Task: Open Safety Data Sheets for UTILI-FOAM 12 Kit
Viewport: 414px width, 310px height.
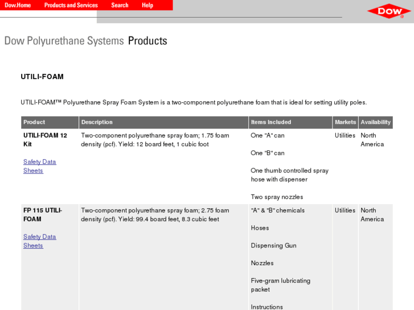Action: 40,166
